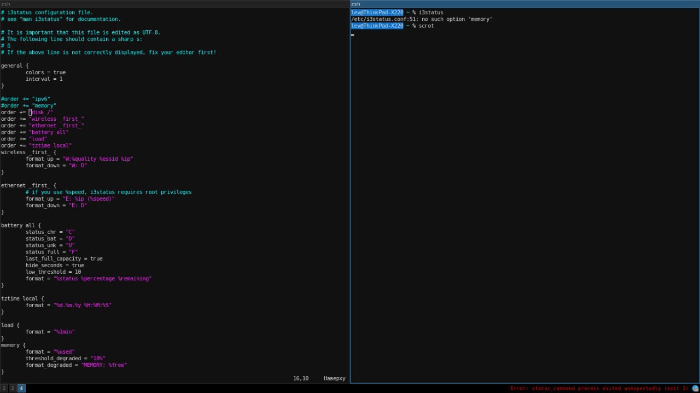Viewport: 700px width, 393px height.
Task: Click the 'load {' block header
Action: 10,325
